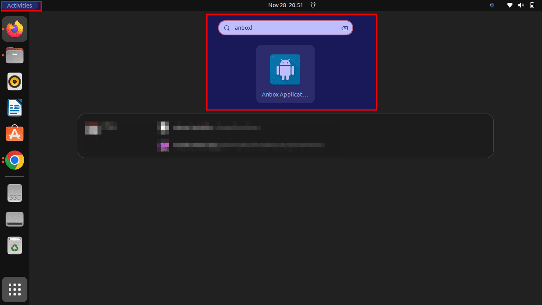Click the notification bell icon
Viewport: 542px width, 305px height.
coord(313,5)
